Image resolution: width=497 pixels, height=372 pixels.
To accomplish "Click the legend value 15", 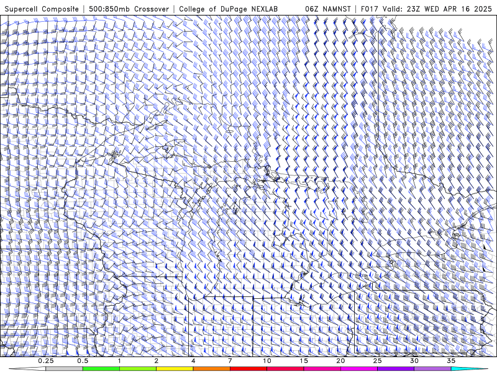I will 304,361.
